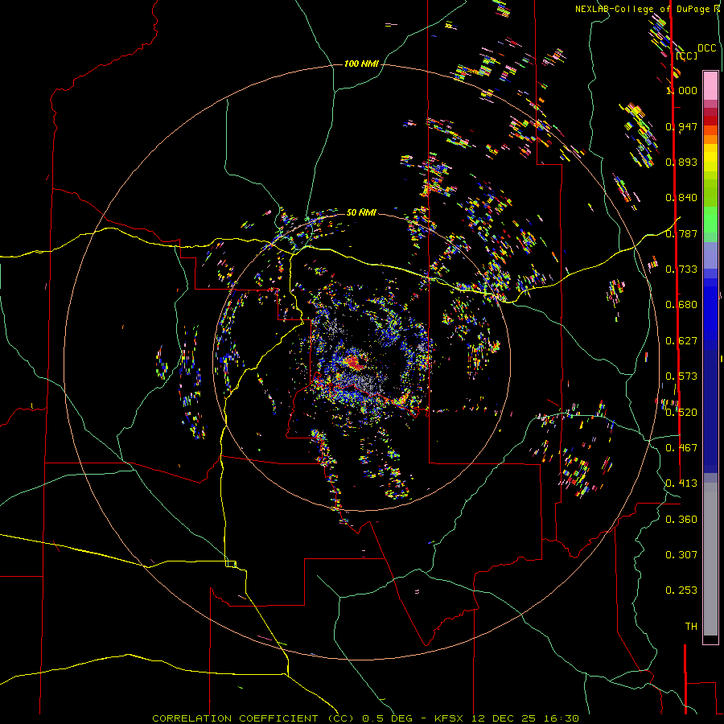This screenshot has height=724, width=724.
Task: Click the 0.253 legend value
Action: click(x=681, y=590)
